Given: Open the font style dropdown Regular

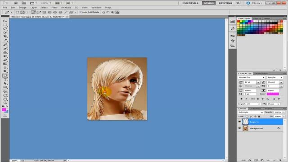Looking at the screenshot, I should (275, 77).
